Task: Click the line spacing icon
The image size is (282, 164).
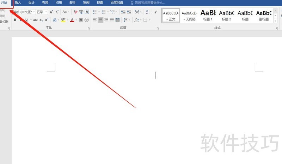Action: [125, 20]
